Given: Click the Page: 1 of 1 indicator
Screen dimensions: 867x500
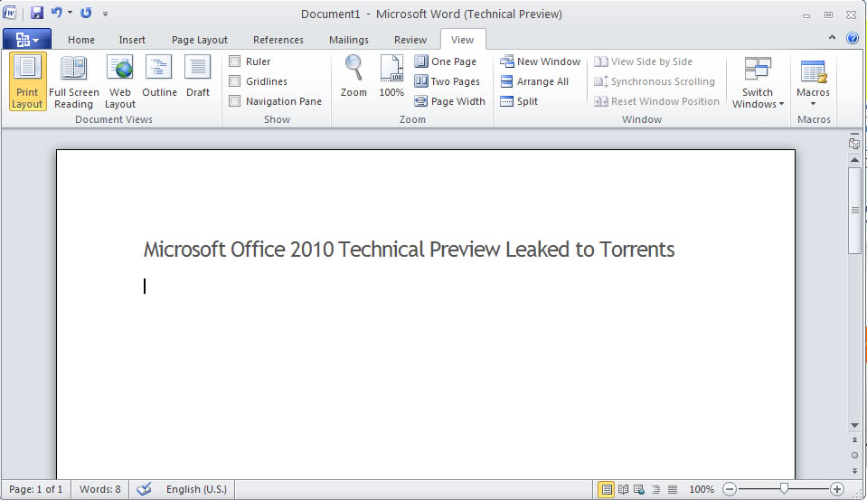Looking at the screenshot, I should [x=36, y=489].
